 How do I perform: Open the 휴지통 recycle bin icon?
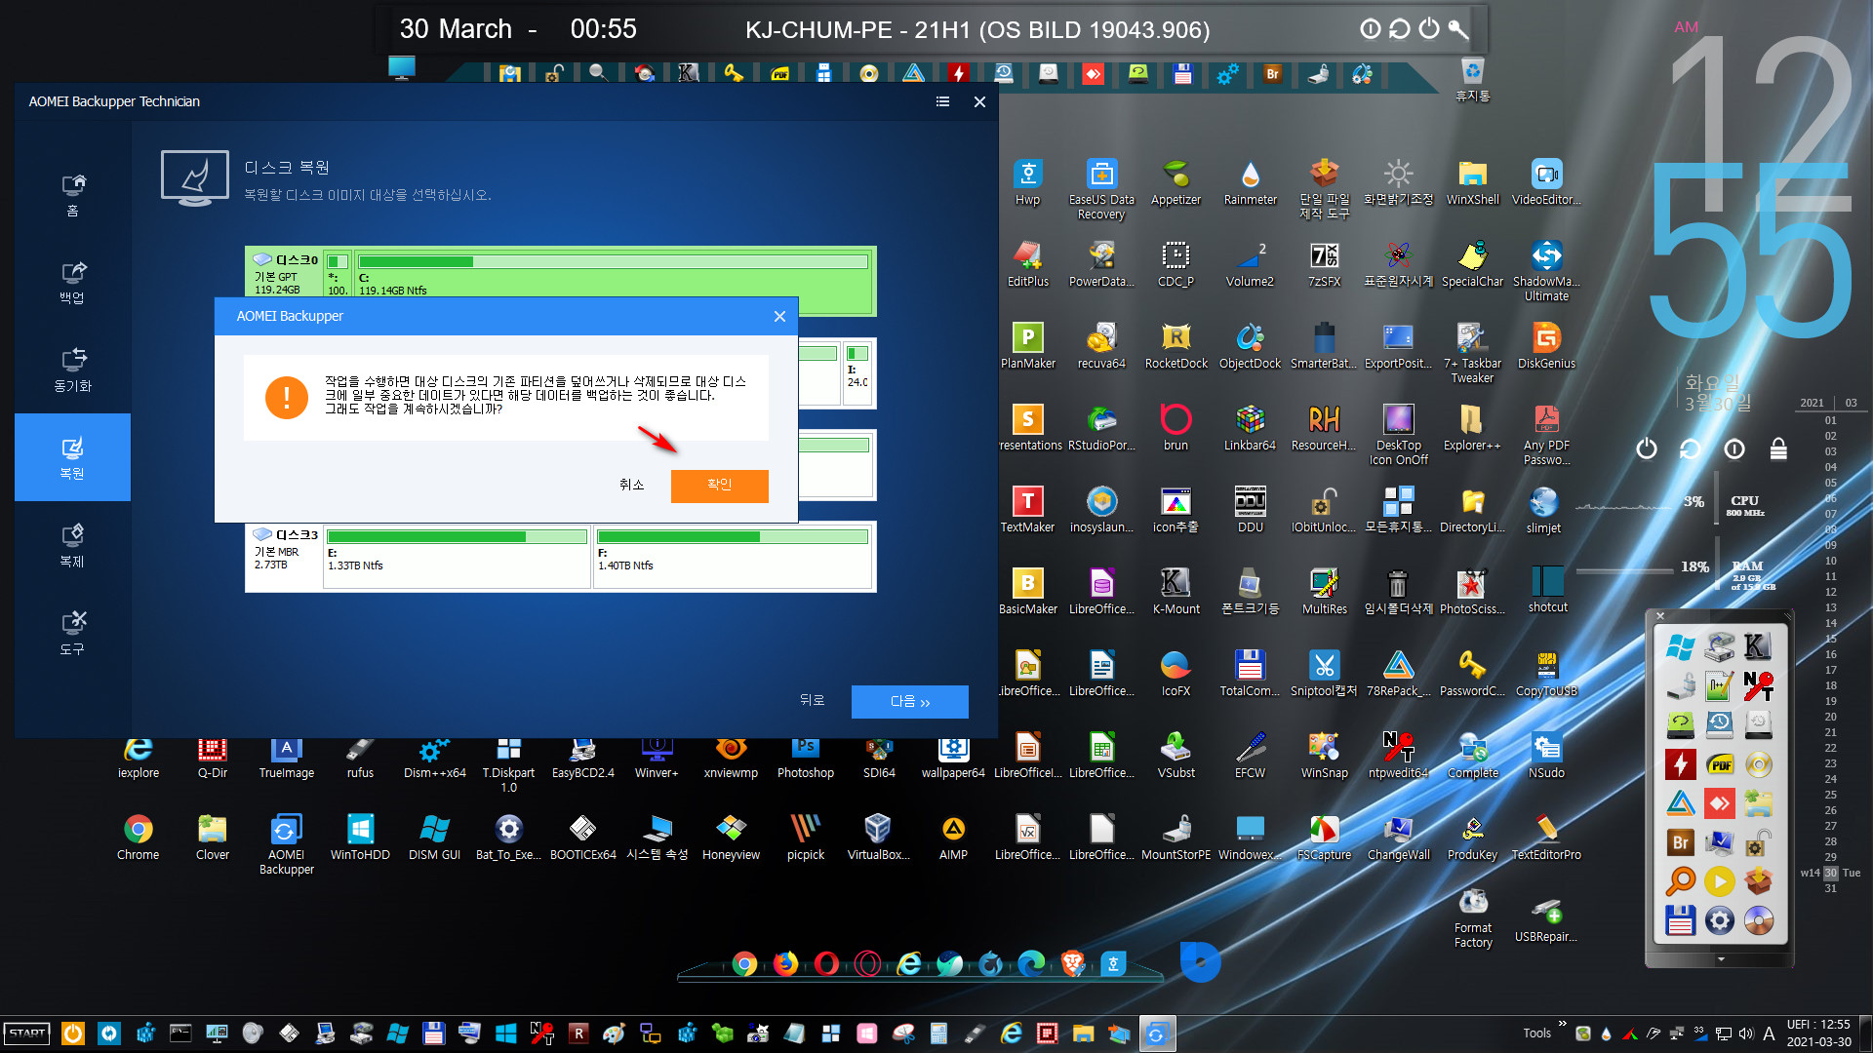click(x=1472, y=80)
